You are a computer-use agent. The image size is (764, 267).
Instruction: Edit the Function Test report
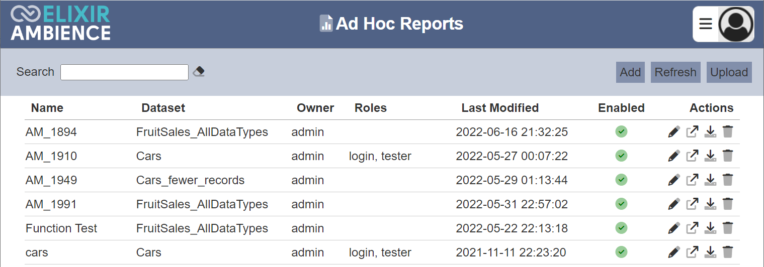(674, 228)
